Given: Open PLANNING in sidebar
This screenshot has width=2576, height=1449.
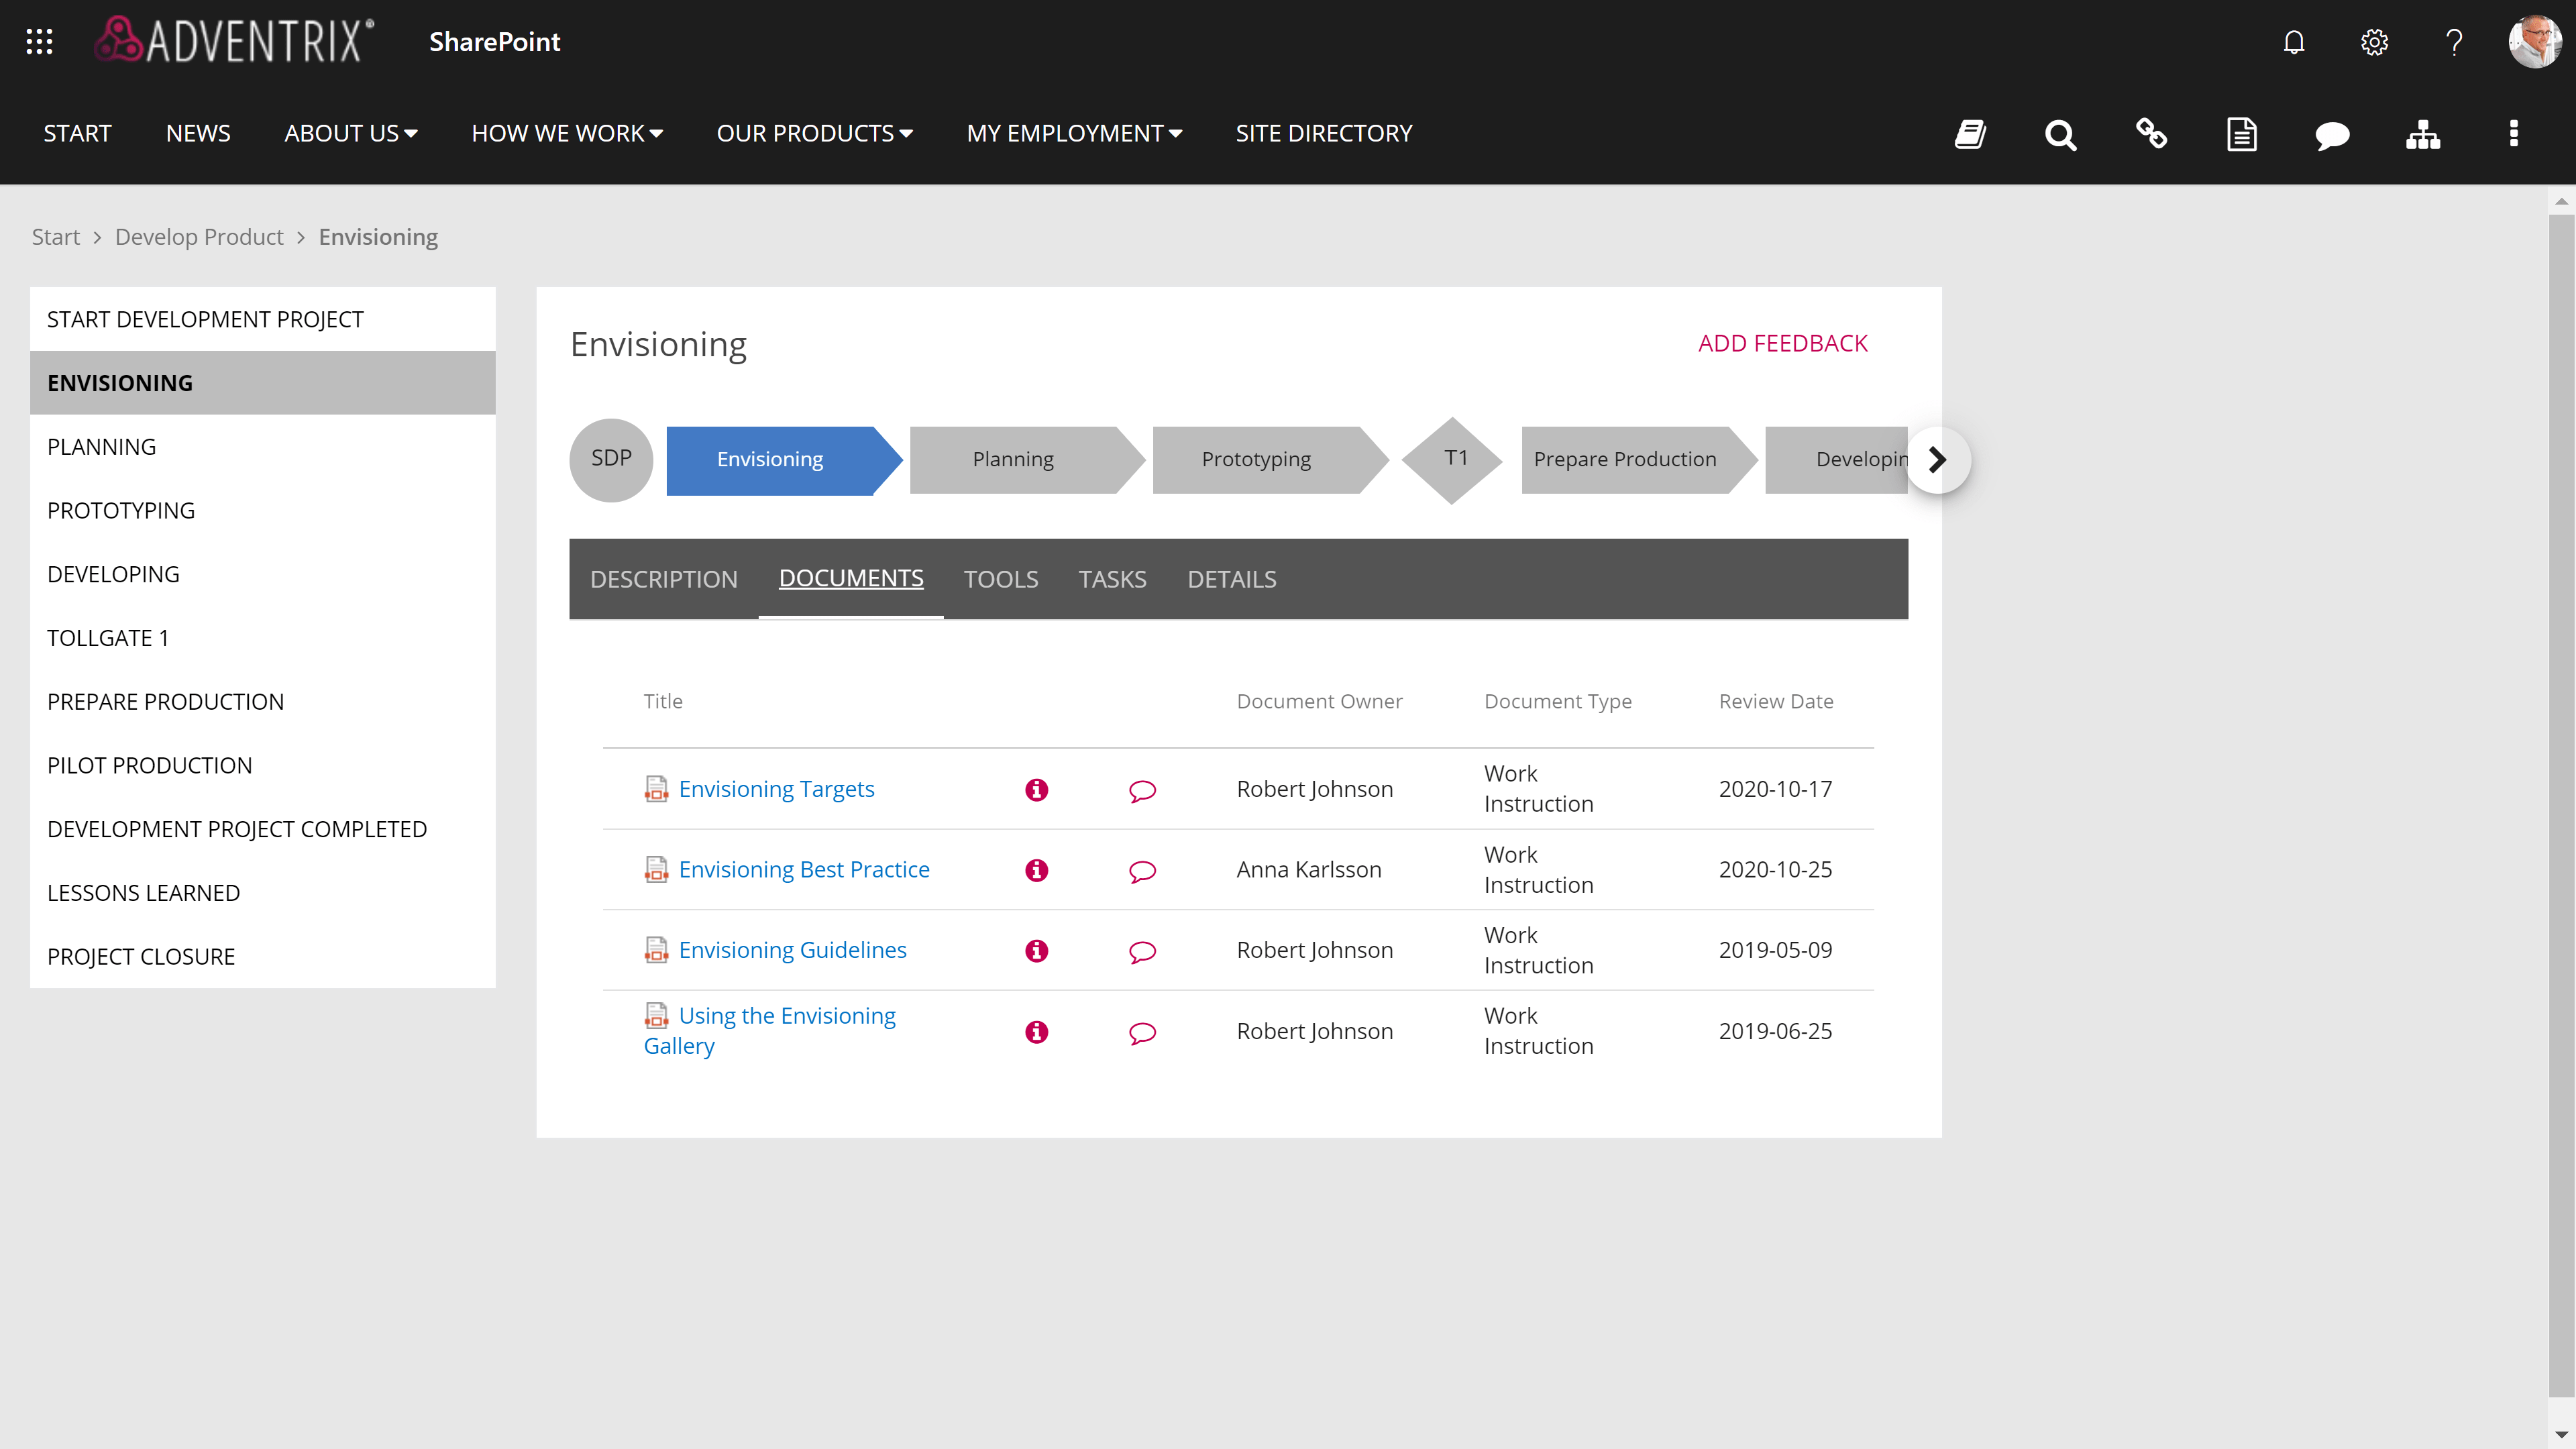Looking at the screenshot, I should [x=263, y=446].
